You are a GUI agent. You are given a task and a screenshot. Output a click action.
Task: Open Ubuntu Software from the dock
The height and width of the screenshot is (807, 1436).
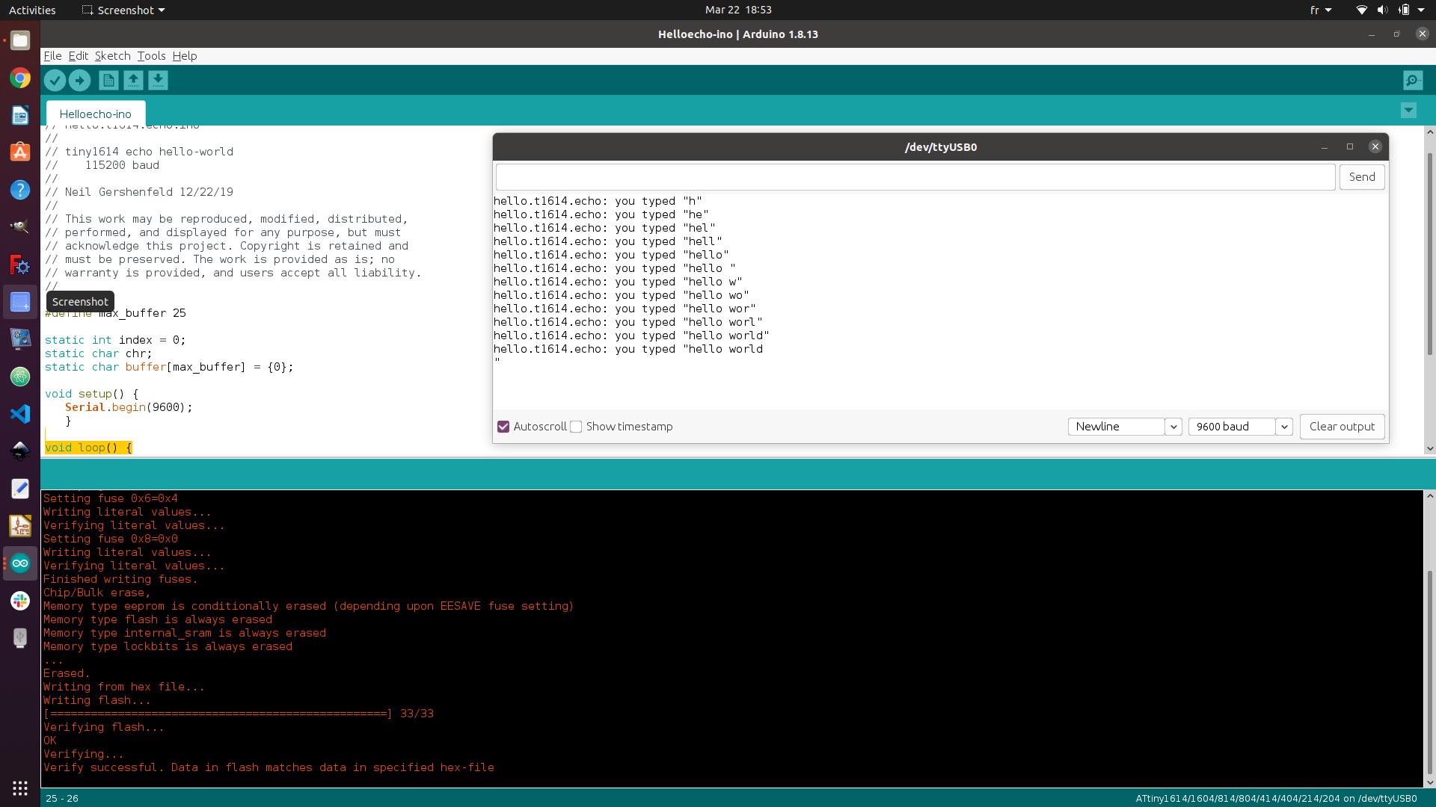pos(20,152)
